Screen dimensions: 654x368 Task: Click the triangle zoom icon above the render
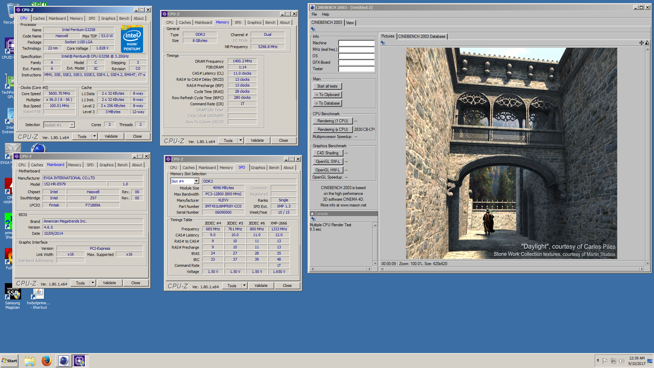647,43
